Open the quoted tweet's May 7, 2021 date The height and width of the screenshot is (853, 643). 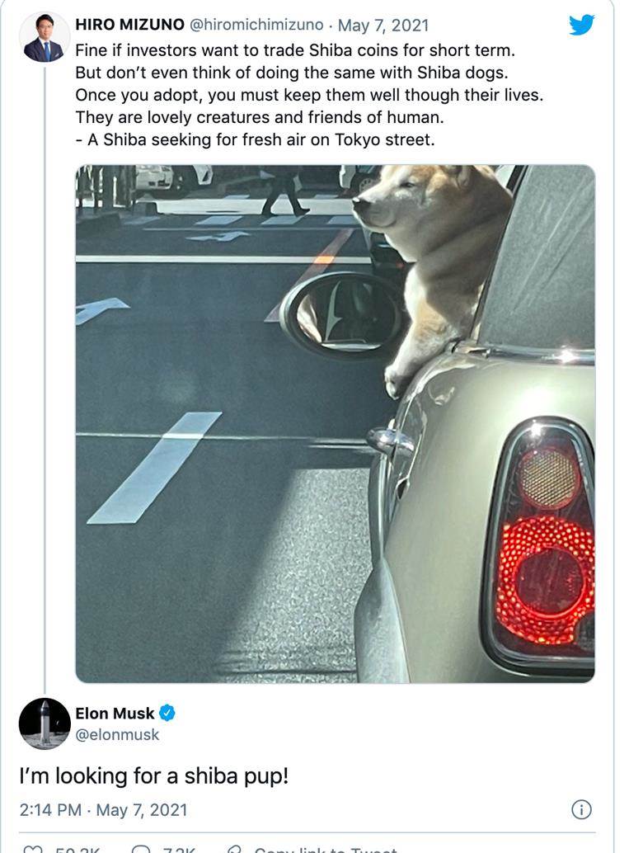(x=383, y=25)
